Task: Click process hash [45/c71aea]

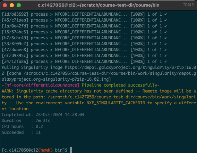Action: pos(15,20)
